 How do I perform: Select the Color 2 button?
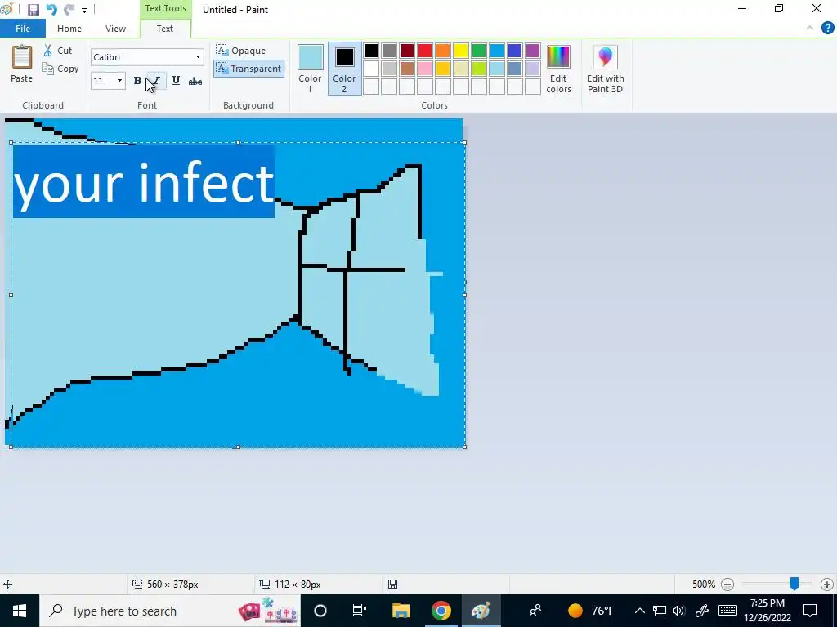[344, 69]
